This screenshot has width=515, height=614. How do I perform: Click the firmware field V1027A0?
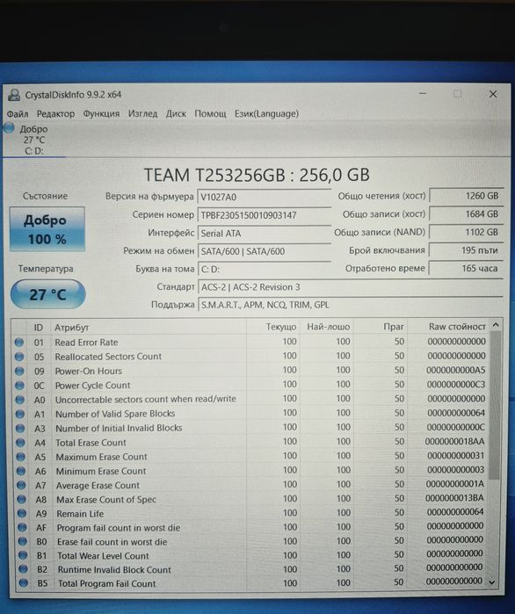(x=265, y=197)
